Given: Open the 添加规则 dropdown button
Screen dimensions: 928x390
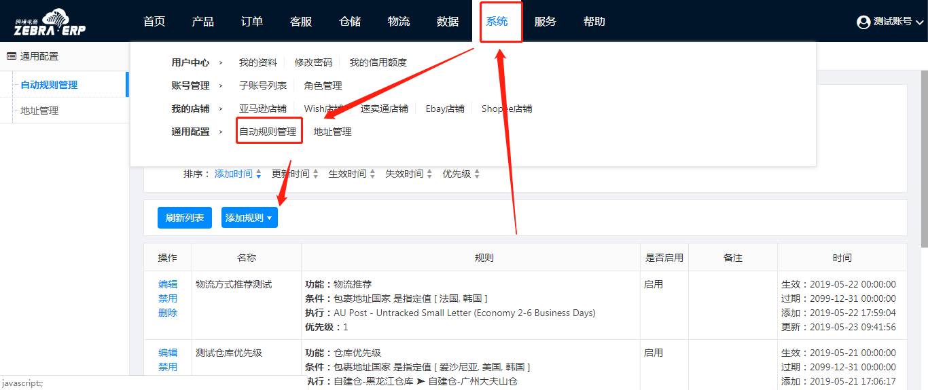Looking at the screenshot, I should click(249, 218).
